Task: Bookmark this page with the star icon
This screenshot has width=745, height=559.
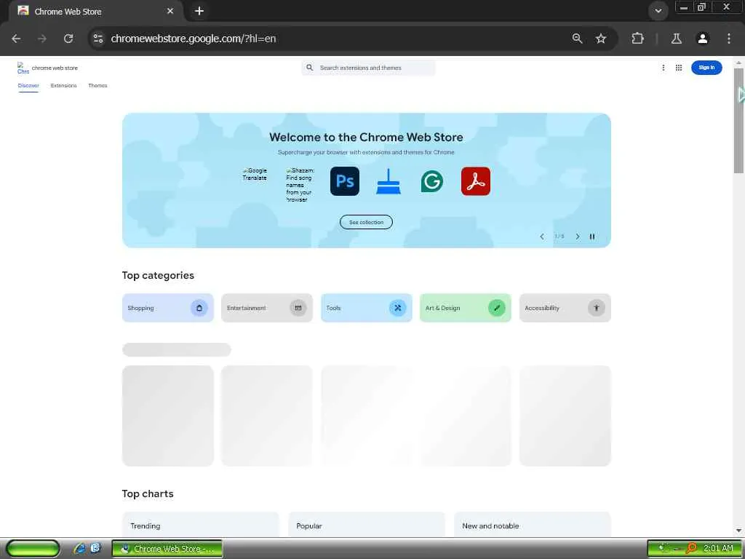Action: point(601,39)
